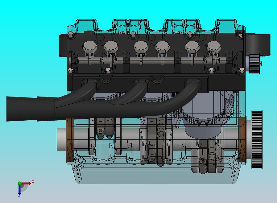Select the leftmost spark plug hex head

[x=90, y=46]
